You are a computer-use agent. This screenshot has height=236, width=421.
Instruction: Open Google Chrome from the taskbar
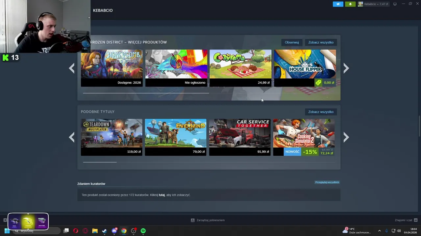[124, 231]
